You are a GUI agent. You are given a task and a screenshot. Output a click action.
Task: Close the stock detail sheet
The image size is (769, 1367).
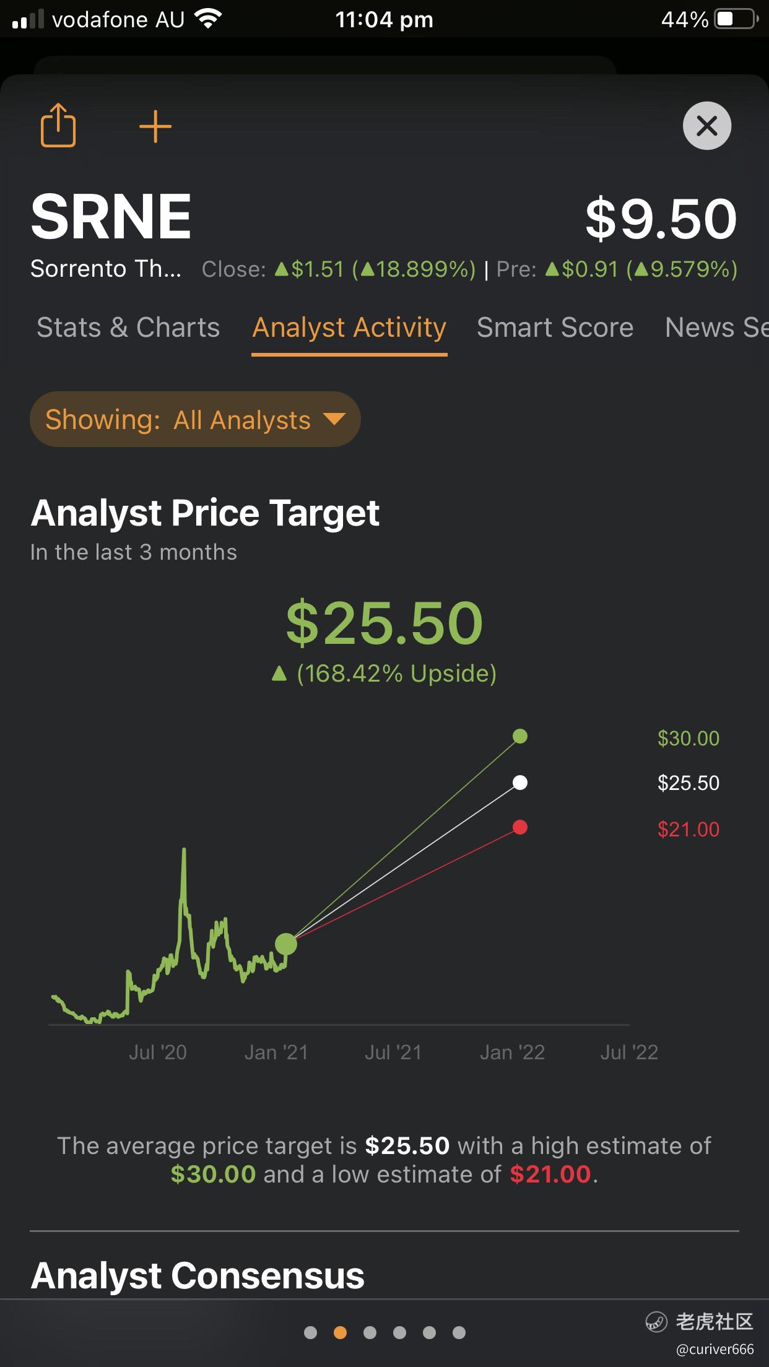pyautogui.click(x=707, y=126)
